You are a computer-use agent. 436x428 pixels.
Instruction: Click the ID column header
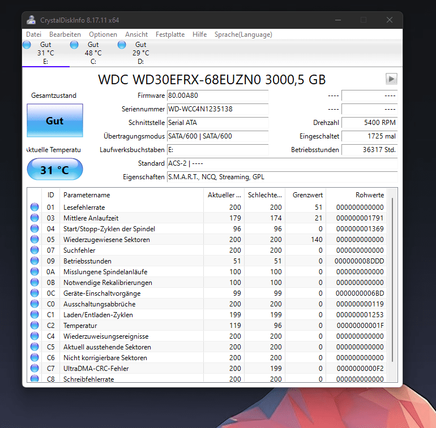pos(50,195)
